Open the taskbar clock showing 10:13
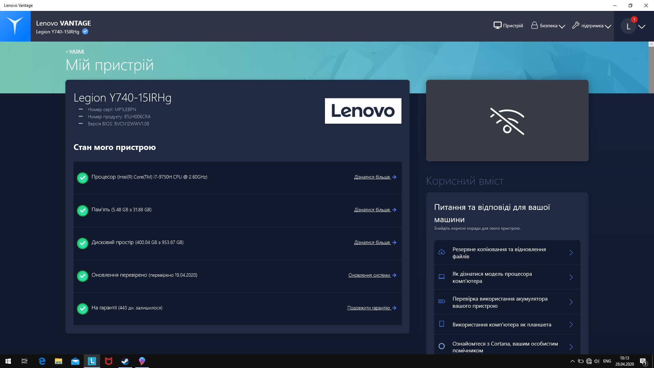Image resolution: width=654 pixels, height=368 pixels. click(x=624, y=361)
